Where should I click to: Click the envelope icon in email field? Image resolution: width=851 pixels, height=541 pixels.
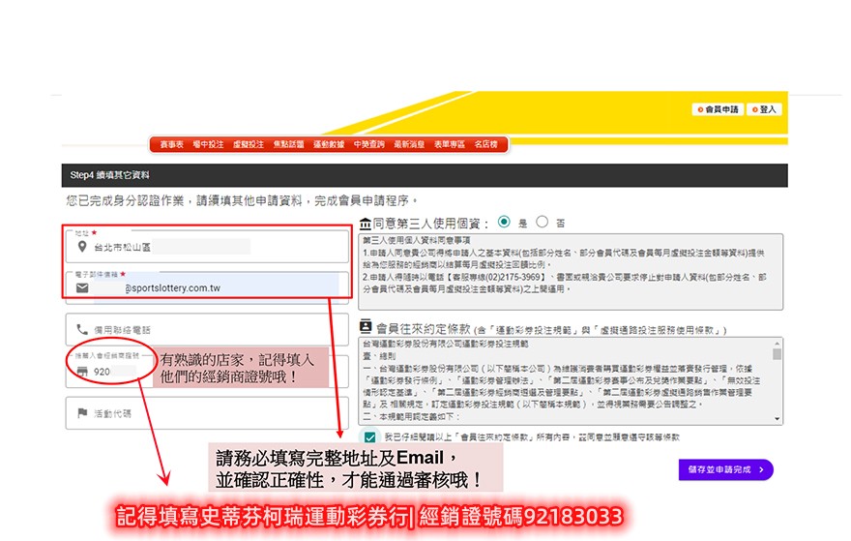click(x=82, y=287)
